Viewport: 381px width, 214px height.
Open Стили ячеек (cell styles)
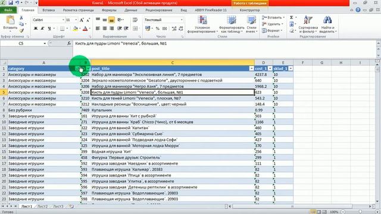click(x=251, y=24)
